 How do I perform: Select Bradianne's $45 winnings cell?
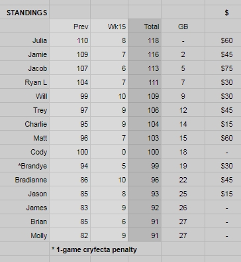pos(223,180)
